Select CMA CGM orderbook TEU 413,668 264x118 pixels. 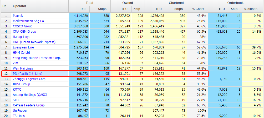pos(221,32)
